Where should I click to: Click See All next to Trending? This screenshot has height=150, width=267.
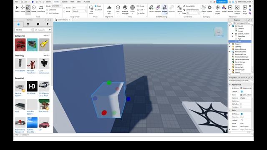pos(46,55)
